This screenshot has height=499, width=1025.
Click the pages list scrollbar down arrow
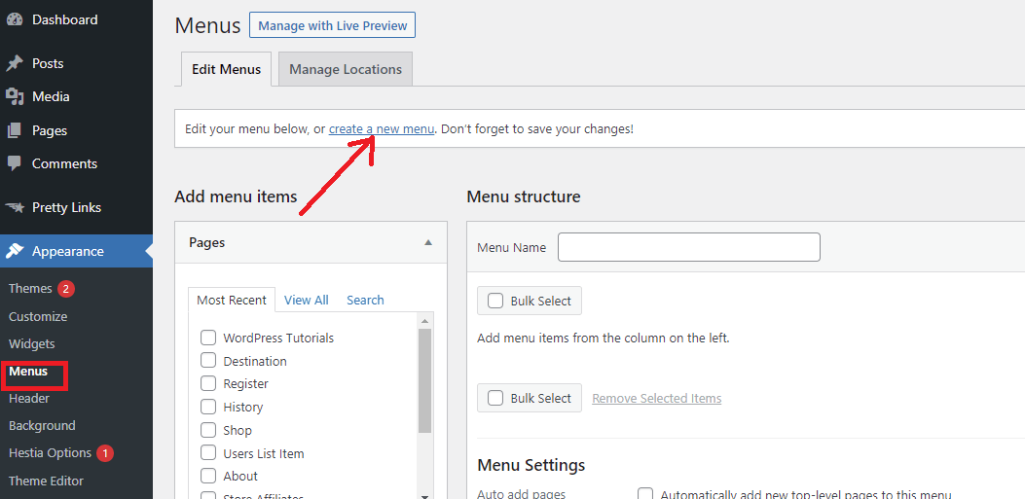point(425,496)
